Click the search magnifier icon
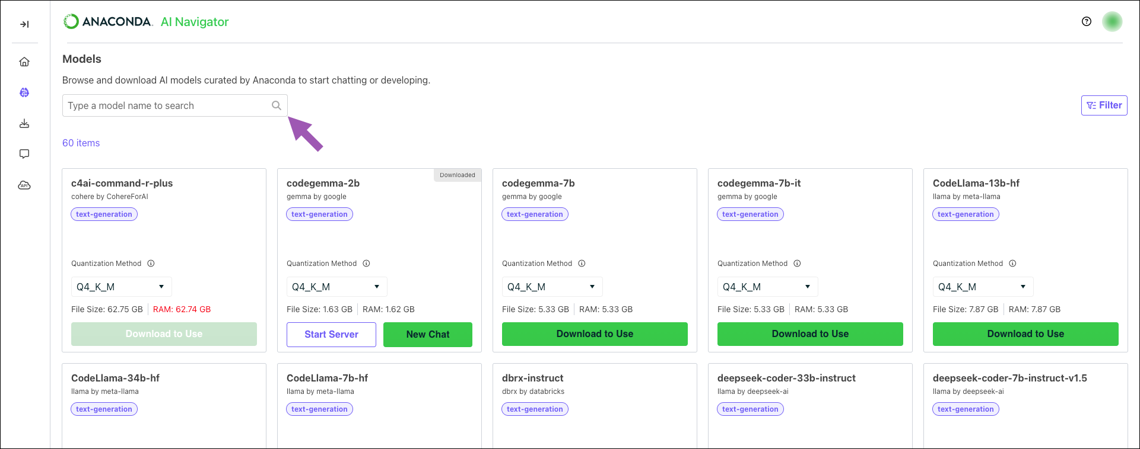Viewport: 1140px width, 449px height. pos(277,105)
